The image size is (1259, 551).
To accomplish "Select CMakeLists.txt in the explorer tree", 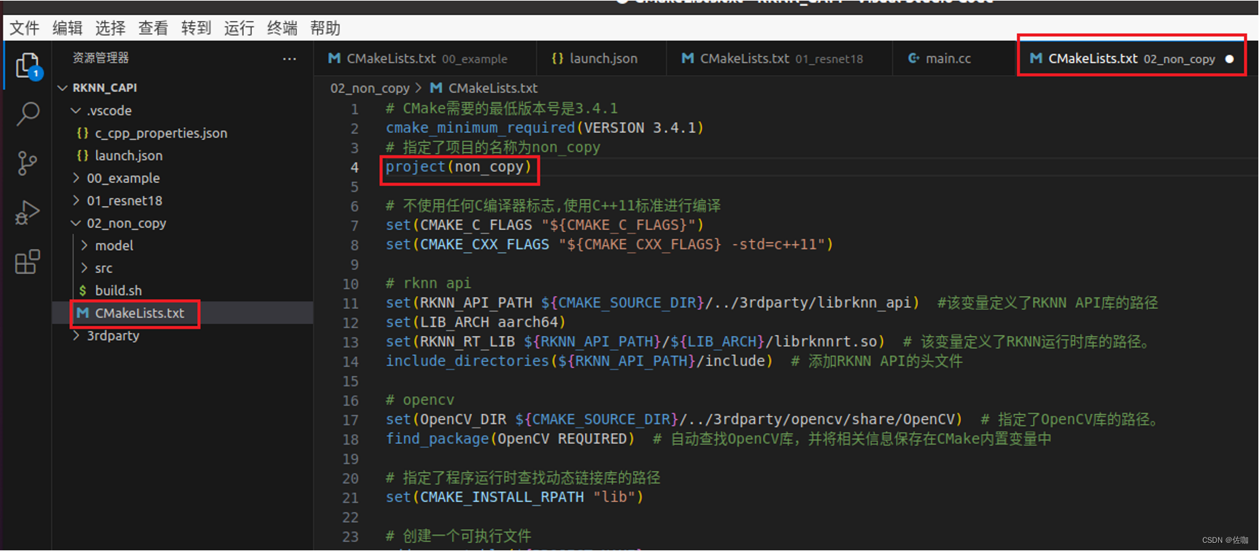I will tap(183, 313).
